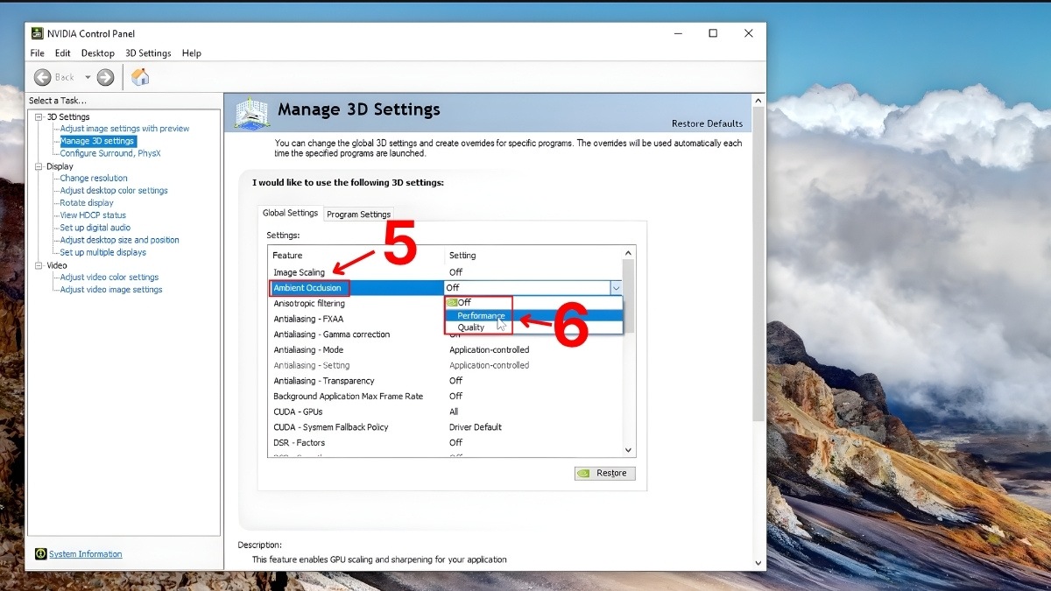The image size is (1051, 591).
Task: Choose Performance in the dropdown list
Action: [534, 315]
